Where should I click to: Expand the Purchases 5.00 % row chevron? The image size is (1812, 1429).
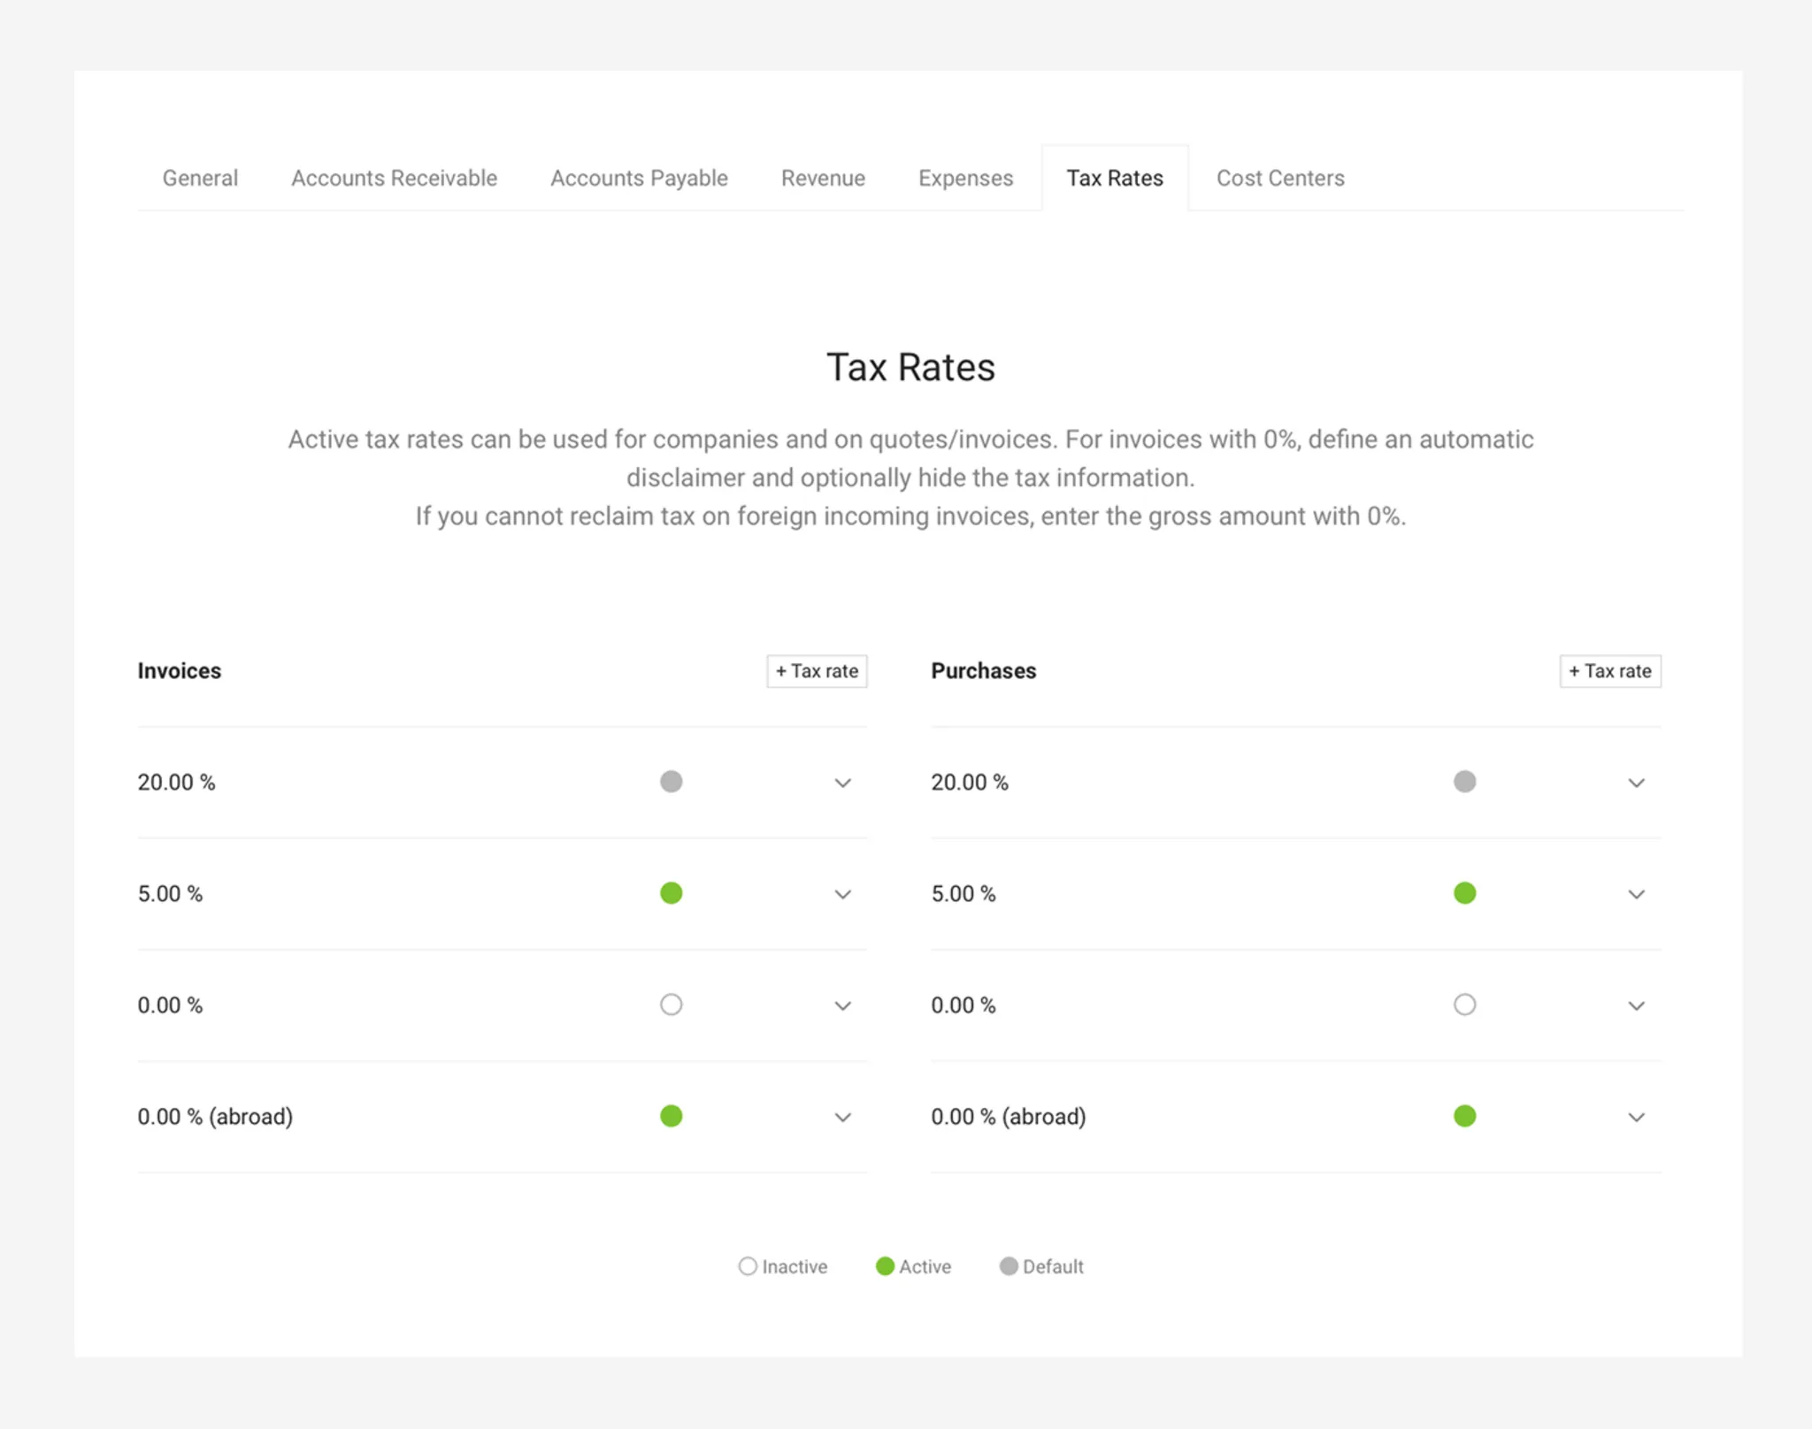pos(1637,894)
